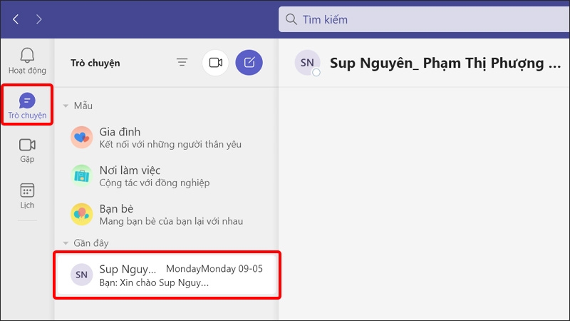This screenshot has height=321, width=570.
Task: Collapse the Gần đây section
Action: click(66, 243)
